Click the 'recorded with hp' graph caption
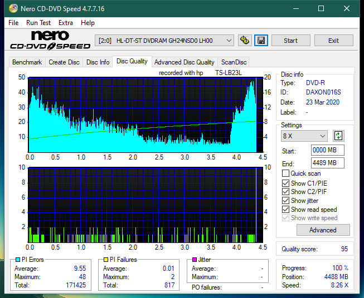The image size is (364, 298). (181, 73)
